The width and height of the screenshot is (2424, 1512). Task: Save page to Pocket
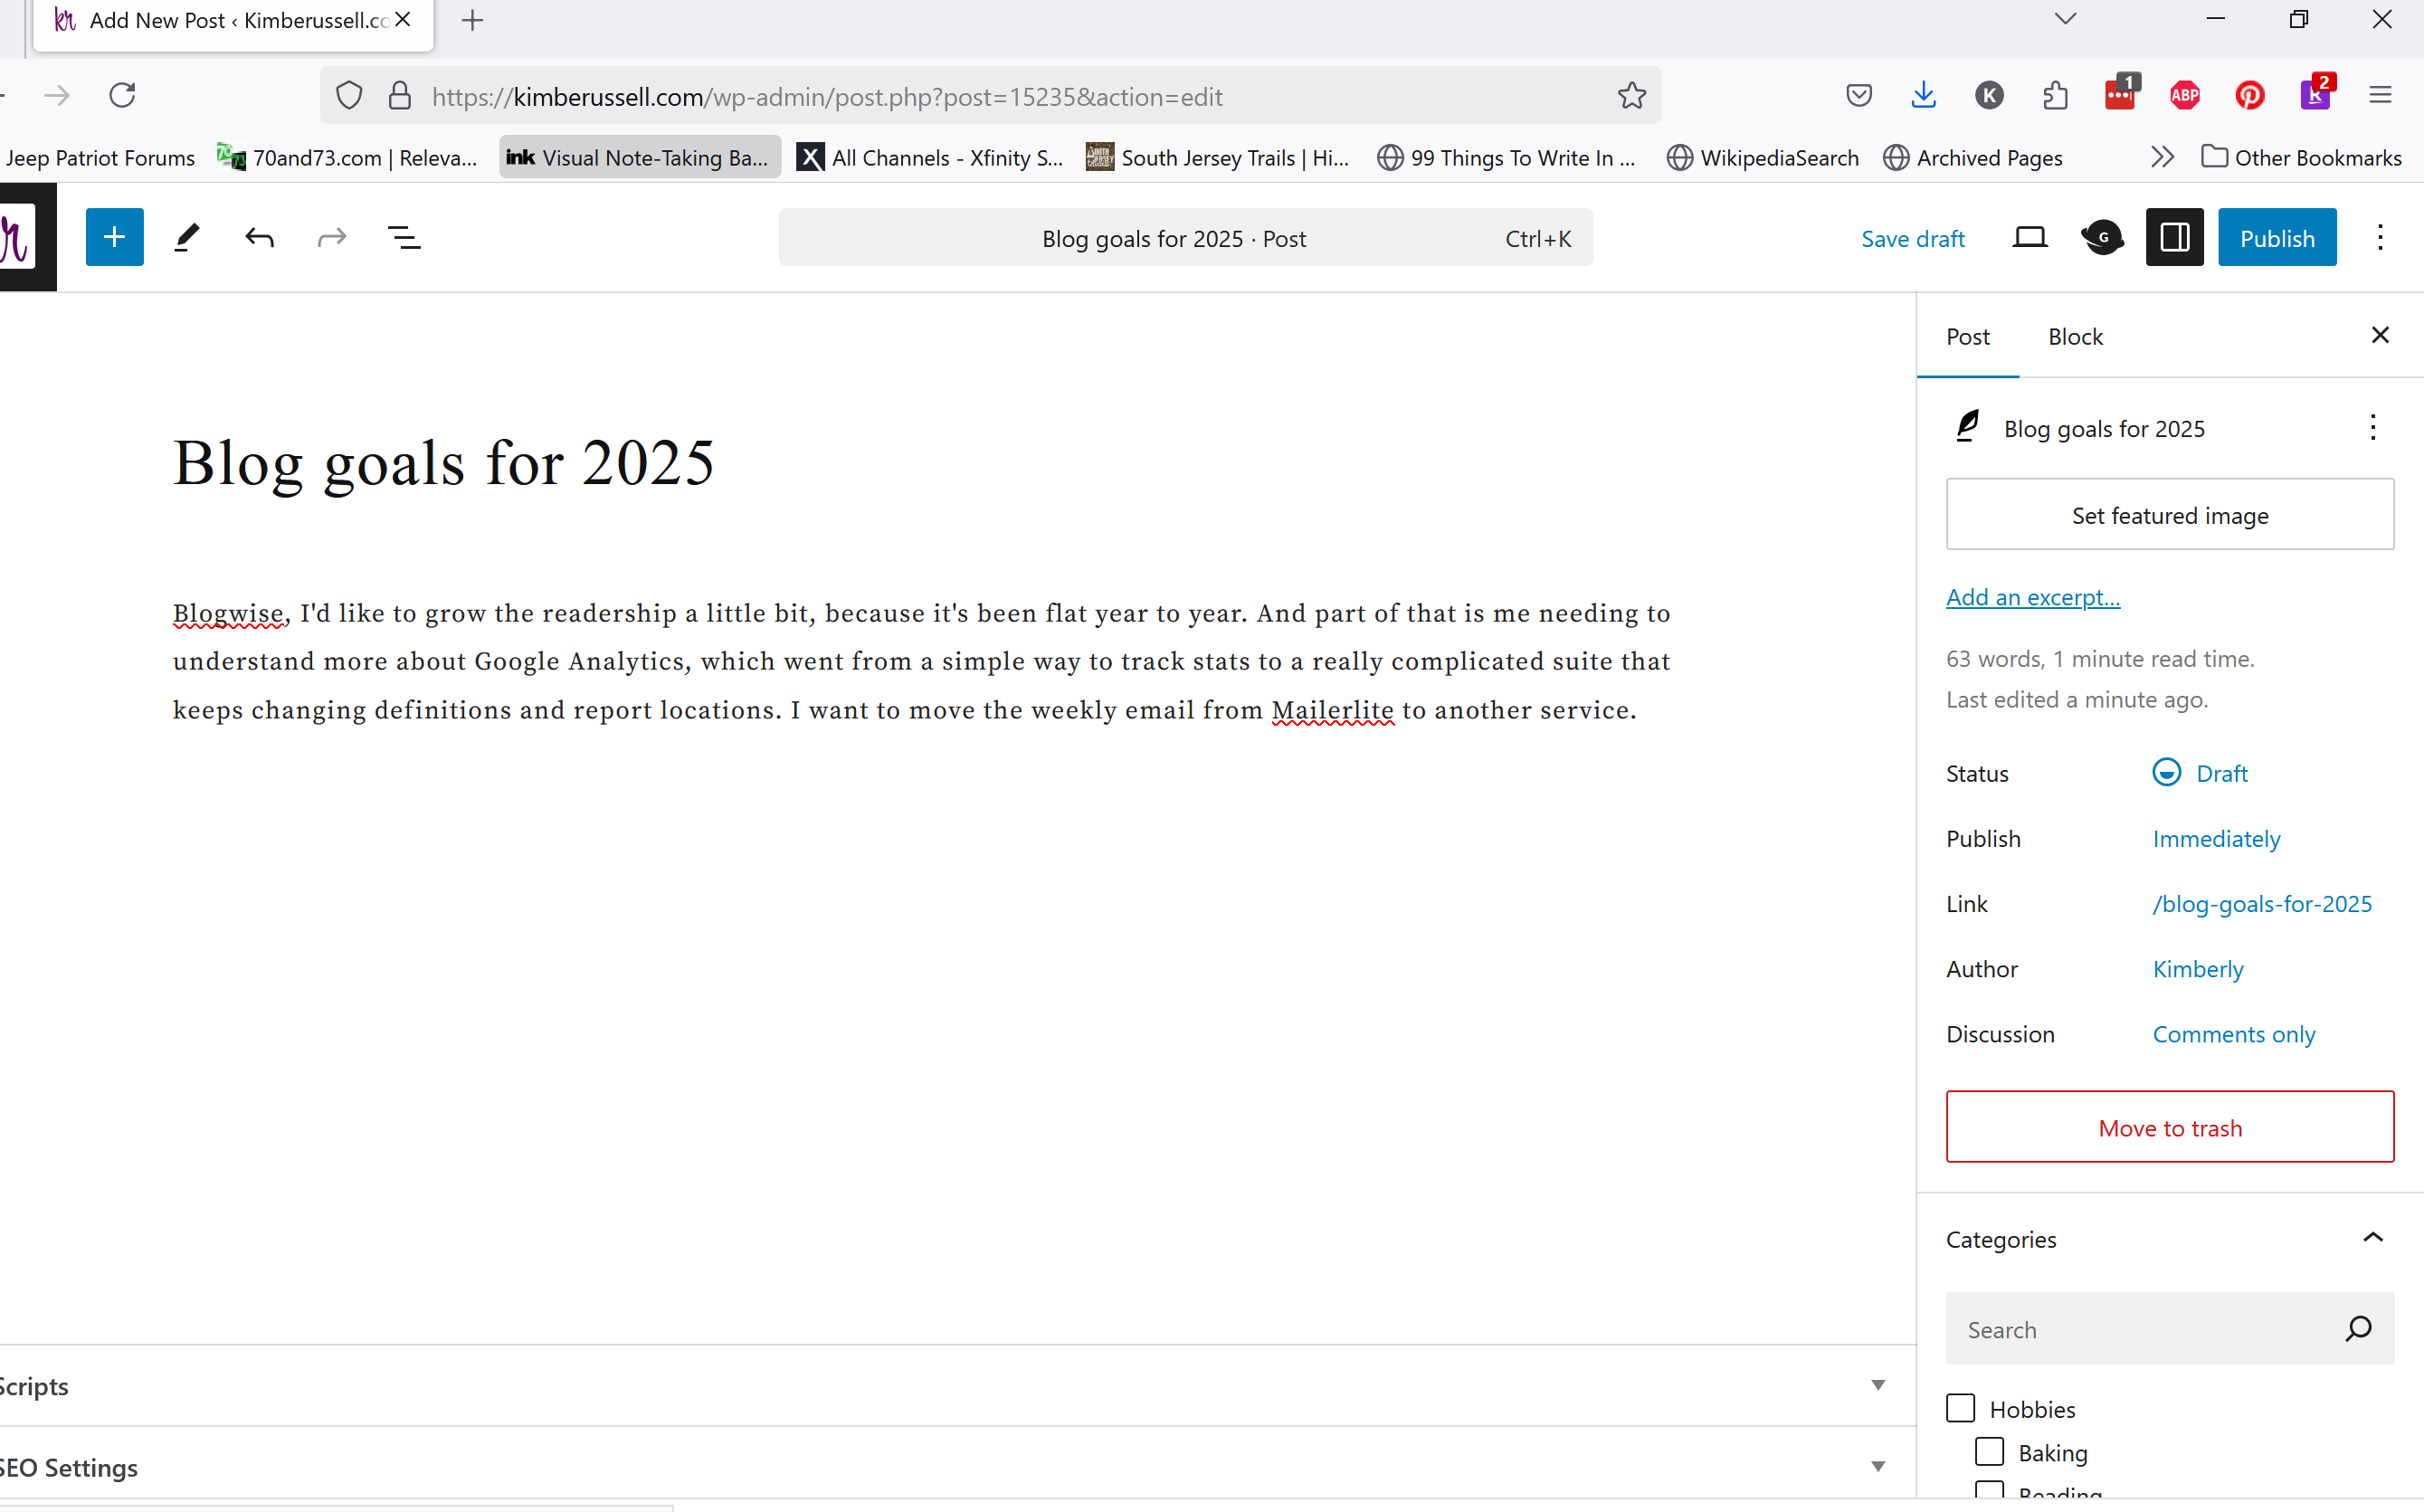tap(1858, 96)
